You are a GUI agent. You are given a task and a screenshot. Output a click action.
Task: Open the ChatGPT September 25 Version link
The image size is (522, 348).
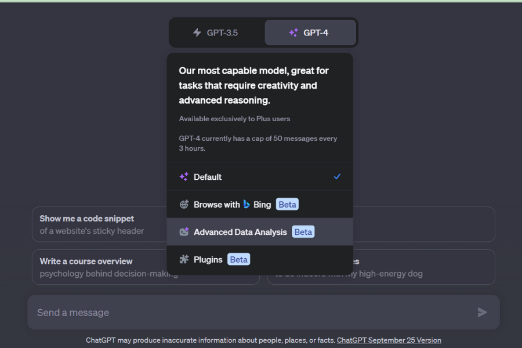[x=389, y=340]
